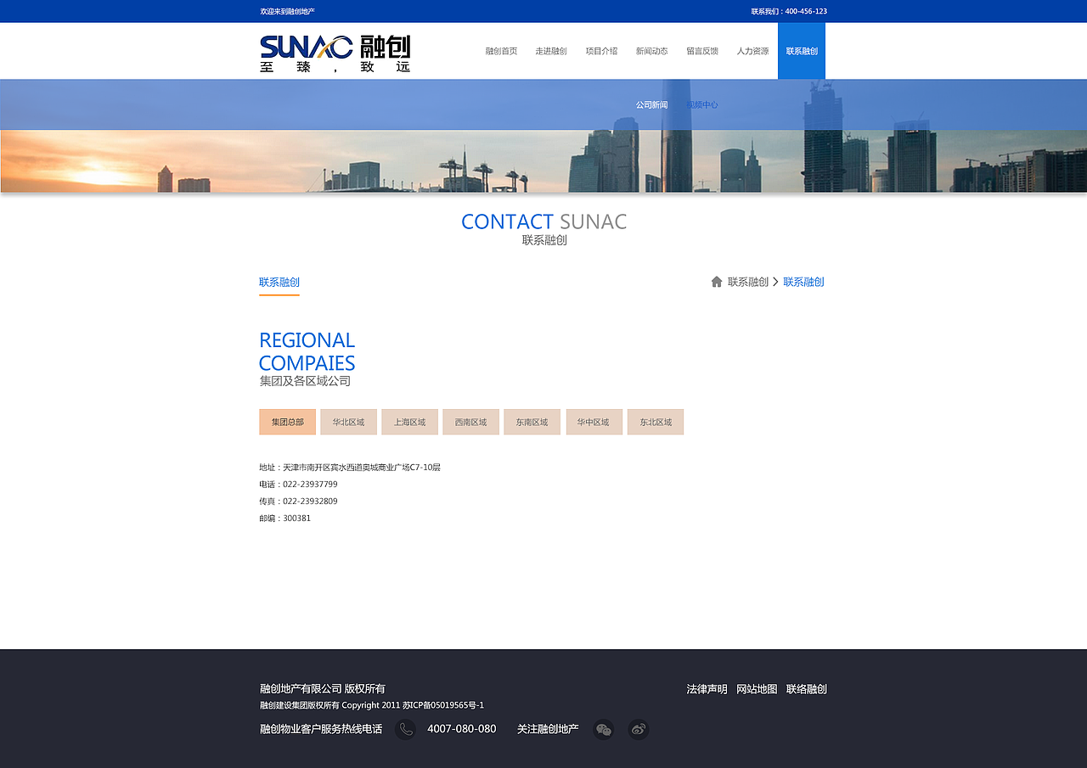Click postal code 300381
1087x768 pixels.
[296, 519]
